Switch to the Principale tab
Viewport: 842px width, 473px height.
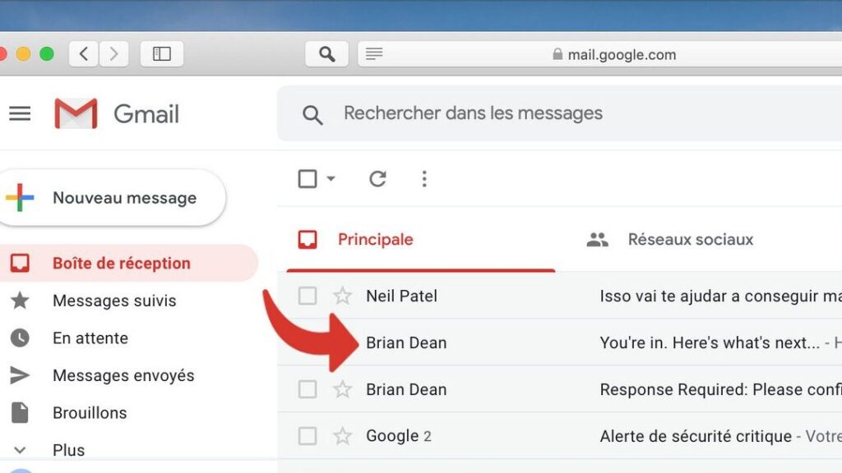[x=420, y=239]
